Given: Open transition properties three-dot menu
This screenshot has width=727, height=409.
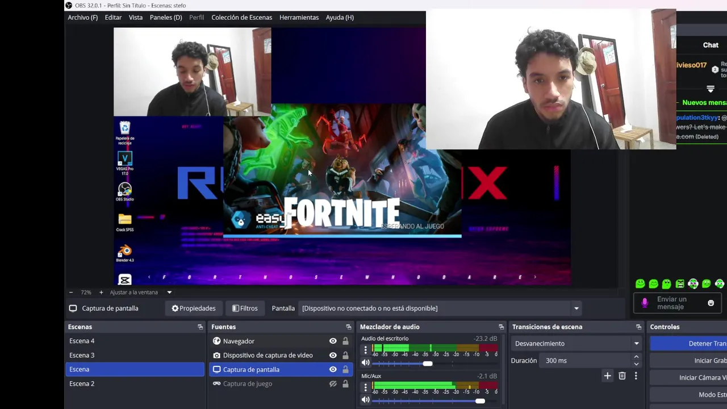Looking at the screenshot, I should (x=636, y=376).
